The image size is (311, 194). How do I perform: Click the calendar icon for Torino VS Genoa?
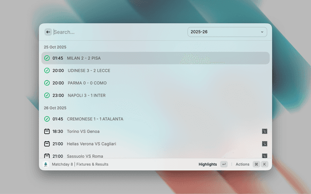point(47,131)
